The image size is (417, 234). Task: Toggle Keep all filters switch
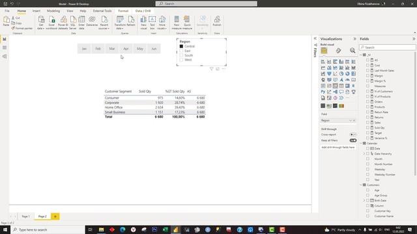click(x=353, y=140)
